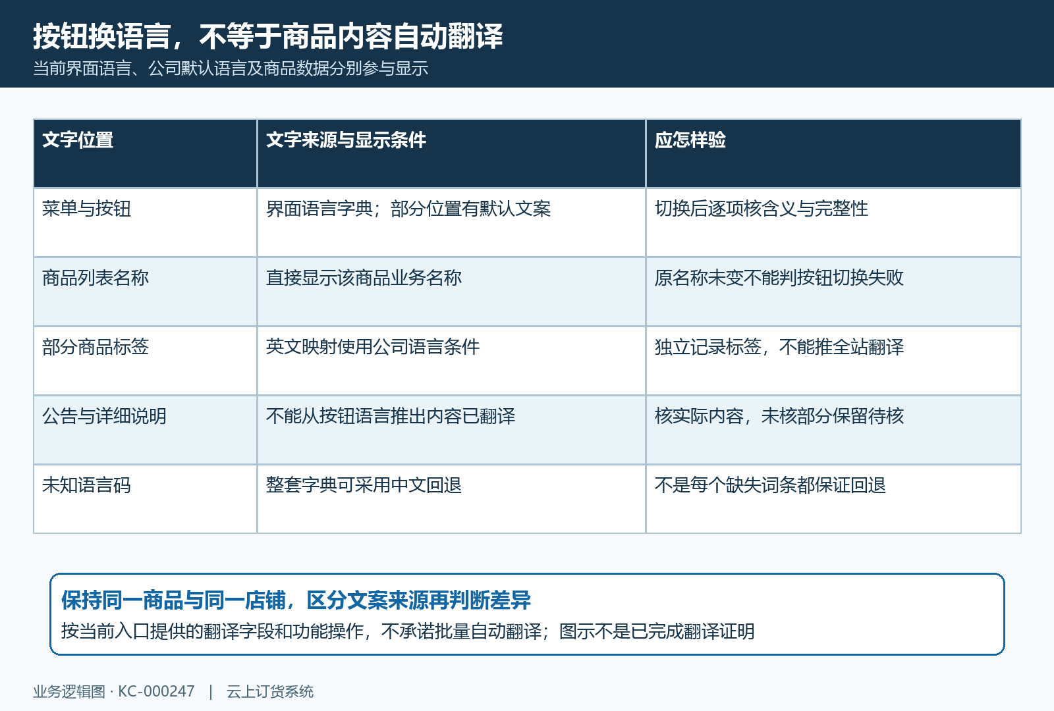The image size is (1054, 711).
Task: Click cell 独立记录标签，不能推全站翻译
Action: coord(833,361)
